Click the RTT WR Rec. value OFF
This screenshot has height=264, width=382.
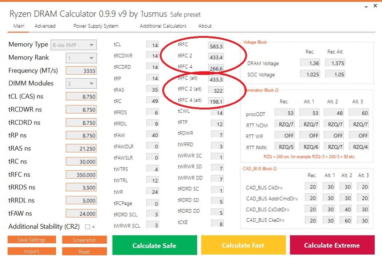click(284, 135)
